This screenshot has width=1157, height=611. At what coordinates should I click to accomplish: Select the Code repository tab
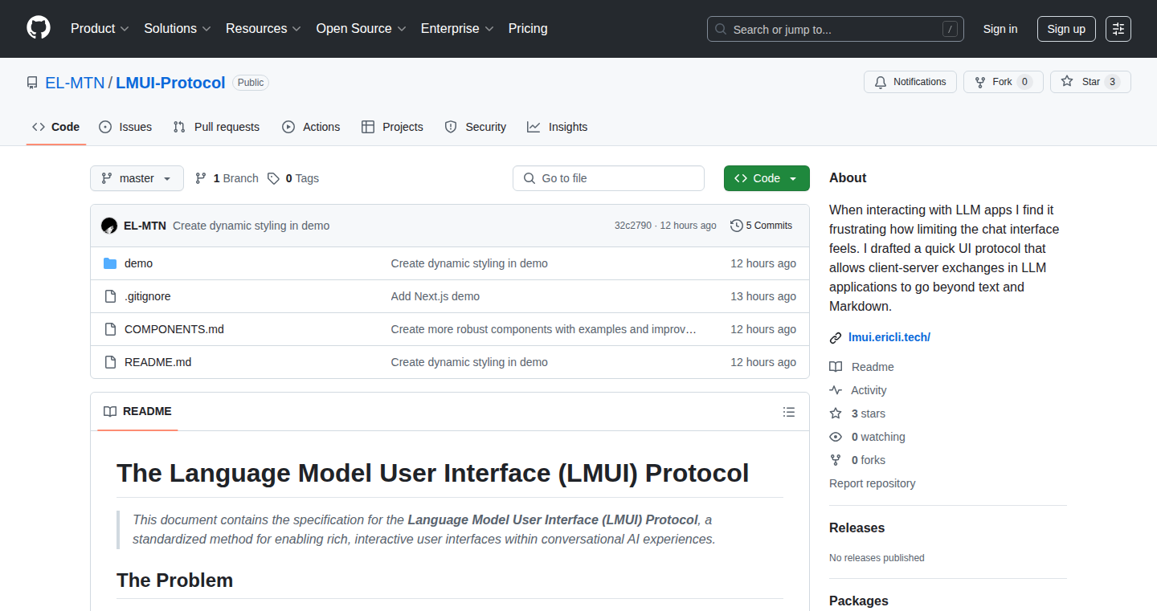(56, 127)
